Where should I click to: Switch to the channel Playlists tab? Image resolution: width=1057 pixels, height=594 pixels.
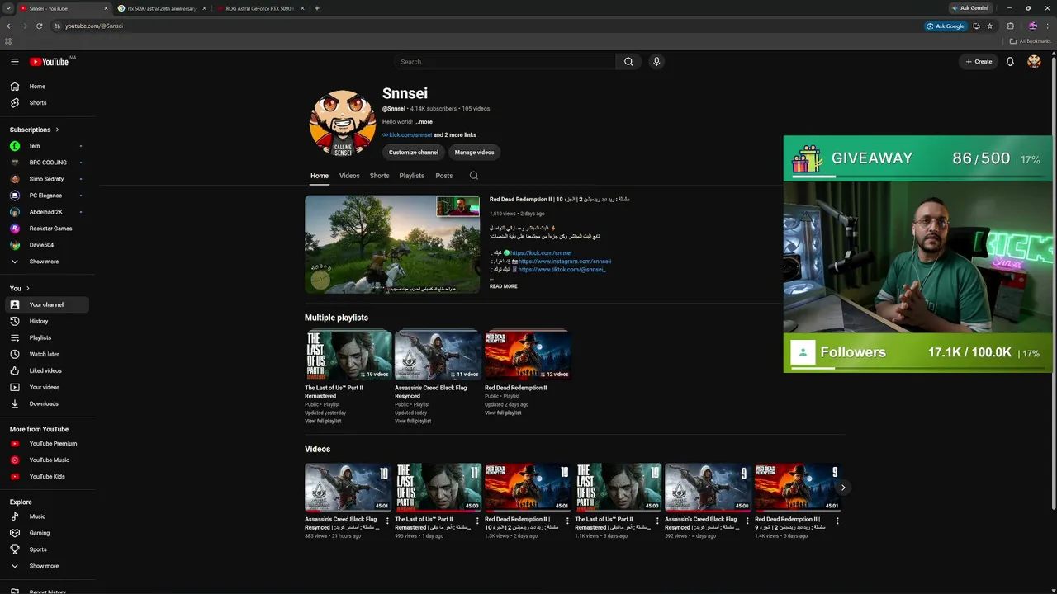(x=412, y=176)
